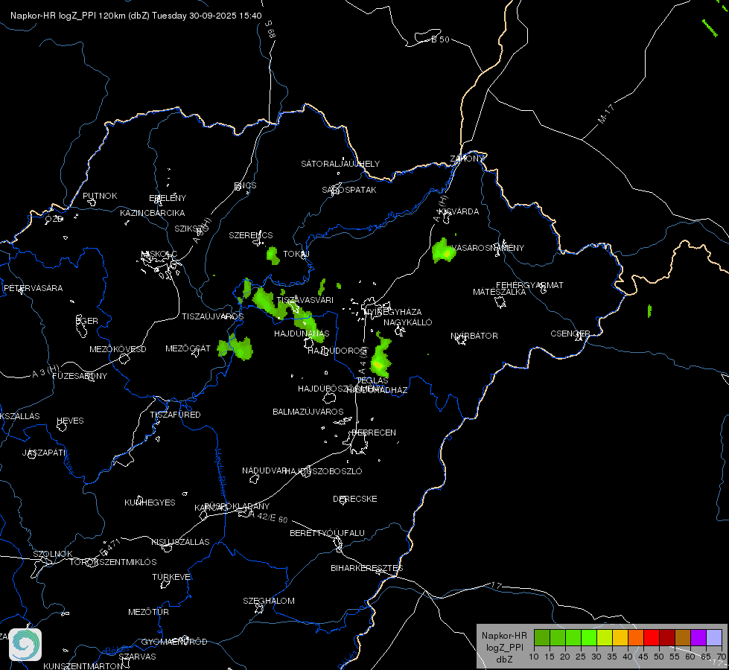Click the swirl logo icon in the corner
This screenshot has width=729, height=670.
(x=25, y=645)
